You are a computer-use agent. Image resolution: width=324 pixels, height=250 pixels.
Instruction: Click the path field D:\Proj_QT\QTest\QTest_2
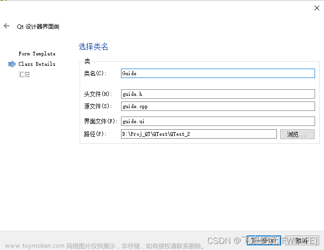click(199, 134)
